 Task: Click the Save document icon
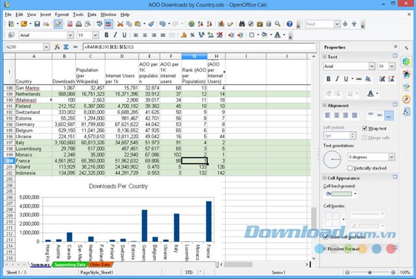(37, 24)
